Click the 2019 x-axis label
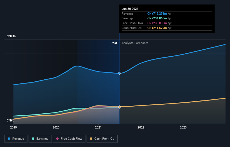The height and width of the screenshot is (147, 230). 13,127
